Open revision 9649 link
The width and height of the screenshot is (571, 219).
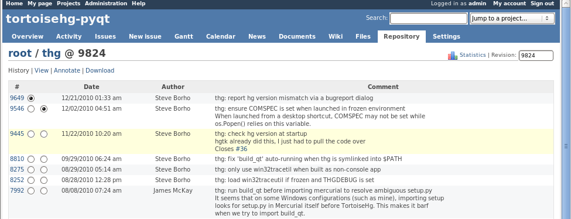click(17, 98)
